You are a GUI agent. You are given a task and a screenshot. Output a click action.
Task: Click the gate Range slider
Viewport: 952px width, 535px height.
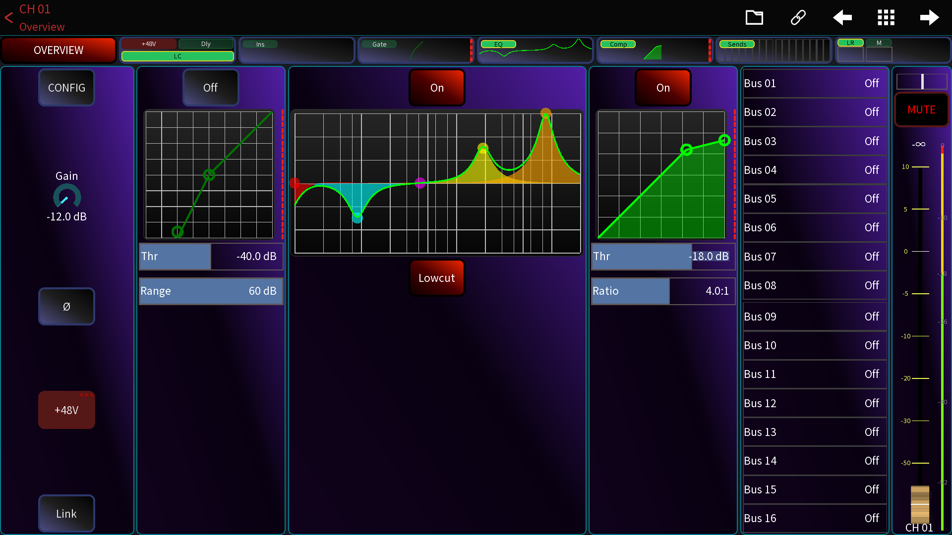211,291
